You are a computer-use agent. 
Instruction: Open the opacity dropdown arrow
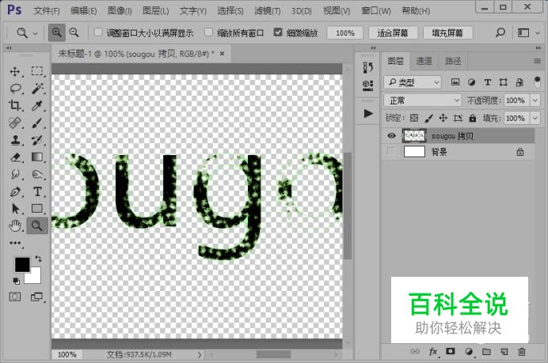[x=535, y=100]
